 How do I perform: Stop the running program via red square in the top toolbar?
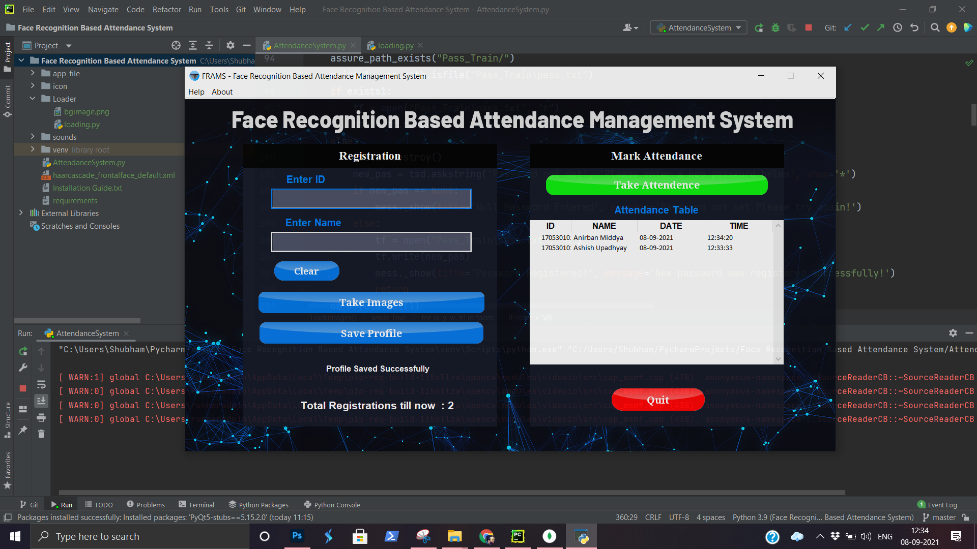[809, 28]
